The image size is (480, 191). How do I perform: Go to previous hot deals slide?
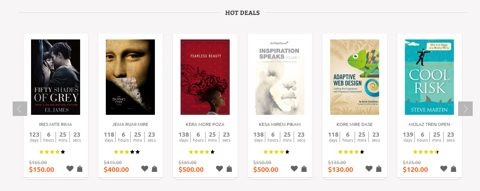20,109
